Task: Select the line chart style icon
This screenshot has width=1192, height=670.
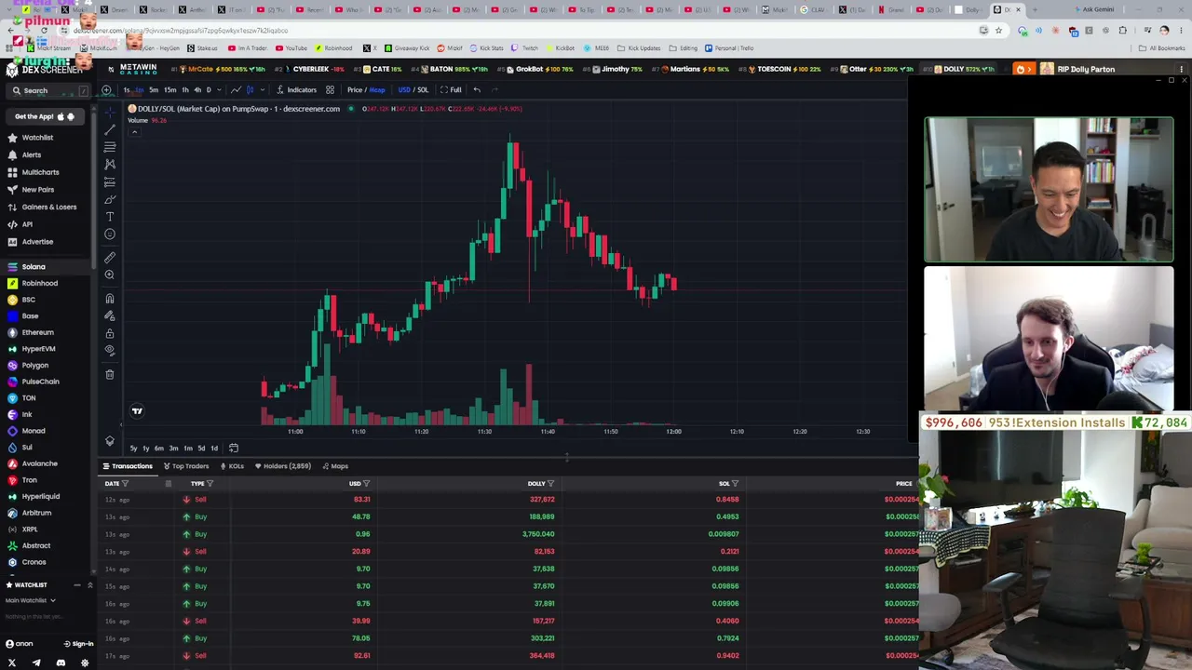Action: 237,90
